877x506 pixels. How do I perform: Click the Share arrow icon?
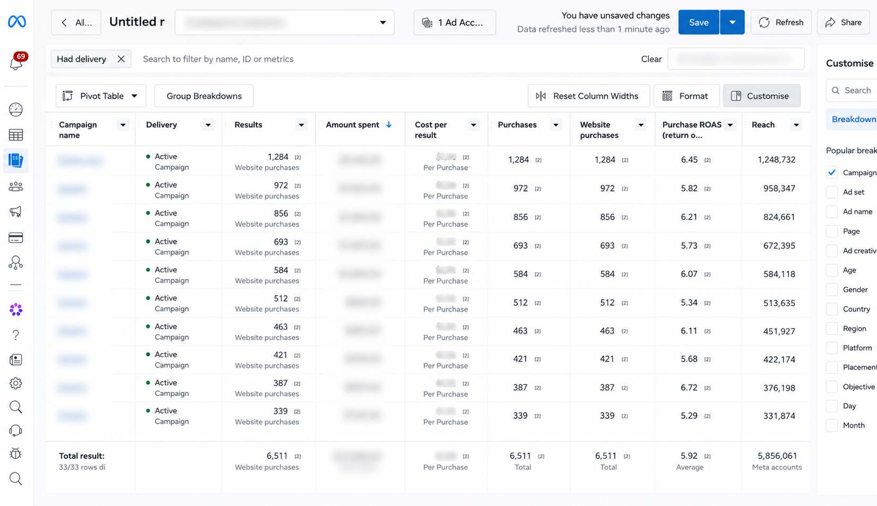pyautogui.click(x=830, y=22)
